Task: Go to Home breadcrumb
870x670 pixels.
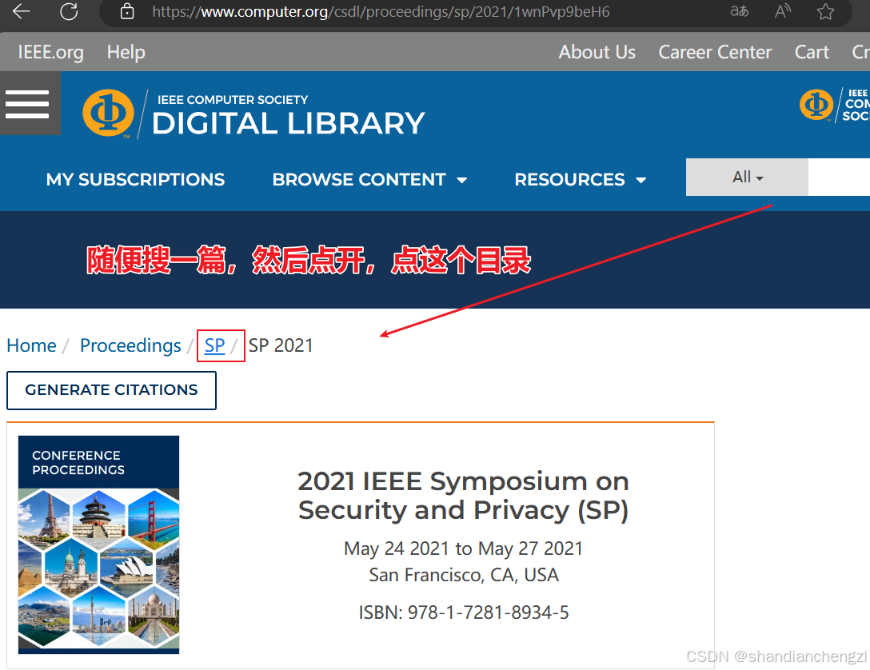Action: [x=32, y=345]
